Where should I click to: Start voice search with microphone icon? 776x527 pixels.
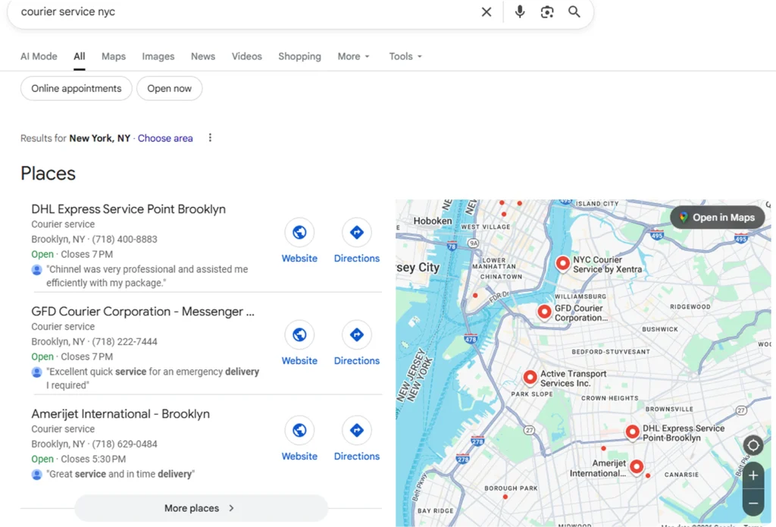pos(520,12)
